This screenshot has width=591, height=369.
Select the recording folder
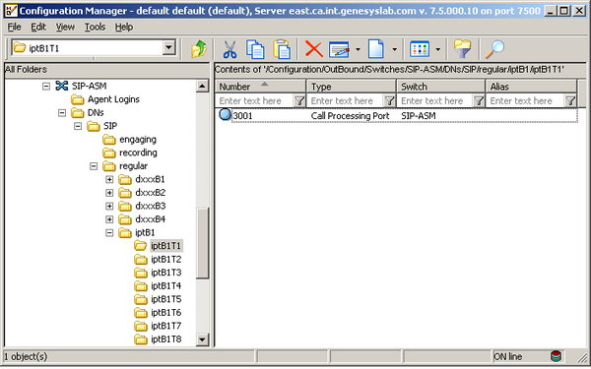pyautogui.click(x=138, y=153)
